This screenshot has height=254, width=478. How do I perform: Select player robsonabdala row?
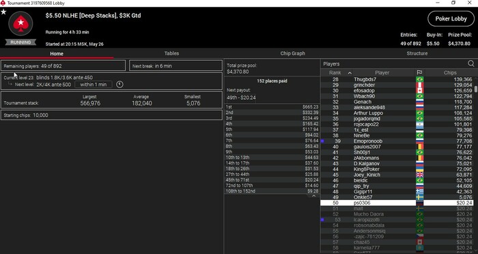[x=397, y=225]
